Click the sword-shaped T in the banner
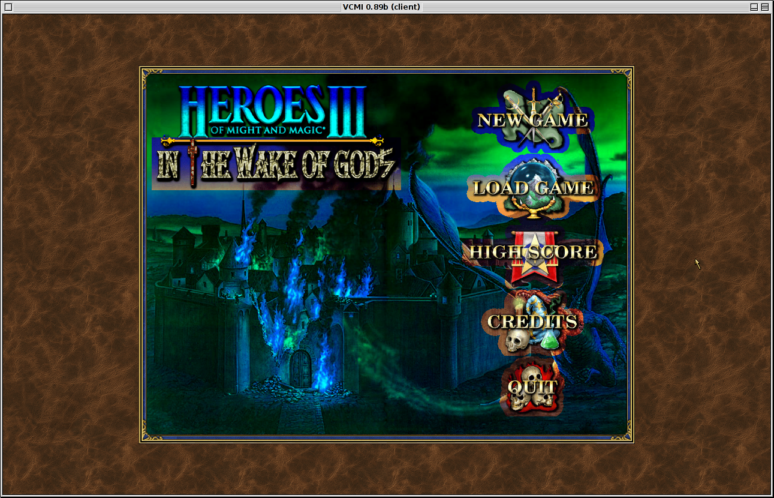The height and width of the screenshot is (498, 774). click(192, 164)
